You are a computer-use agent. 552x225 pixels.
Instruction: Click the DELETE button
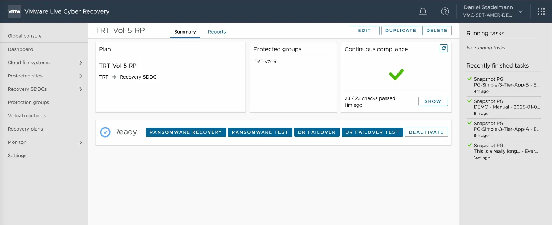[x=437, y=30]
